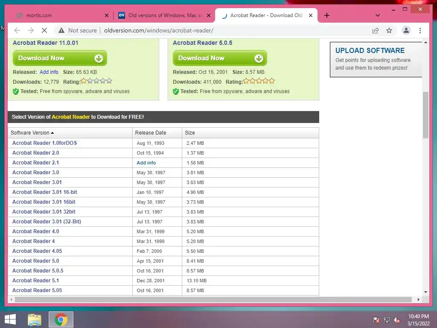Open Acrobat Reader 3.0 link
The height and width of the screenshot is (328, 437).
pos(36,173)
